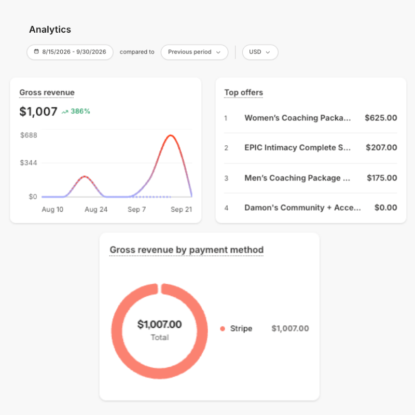415x415 pixels.
Task: Click the $625.00 offer amount
Action: 381,118
